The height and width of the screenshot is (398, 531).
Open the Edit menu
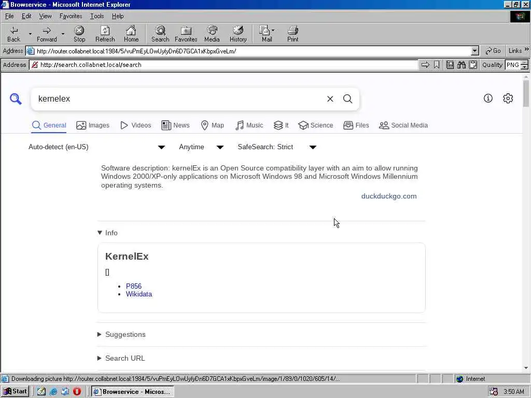[x=26, y=16]
